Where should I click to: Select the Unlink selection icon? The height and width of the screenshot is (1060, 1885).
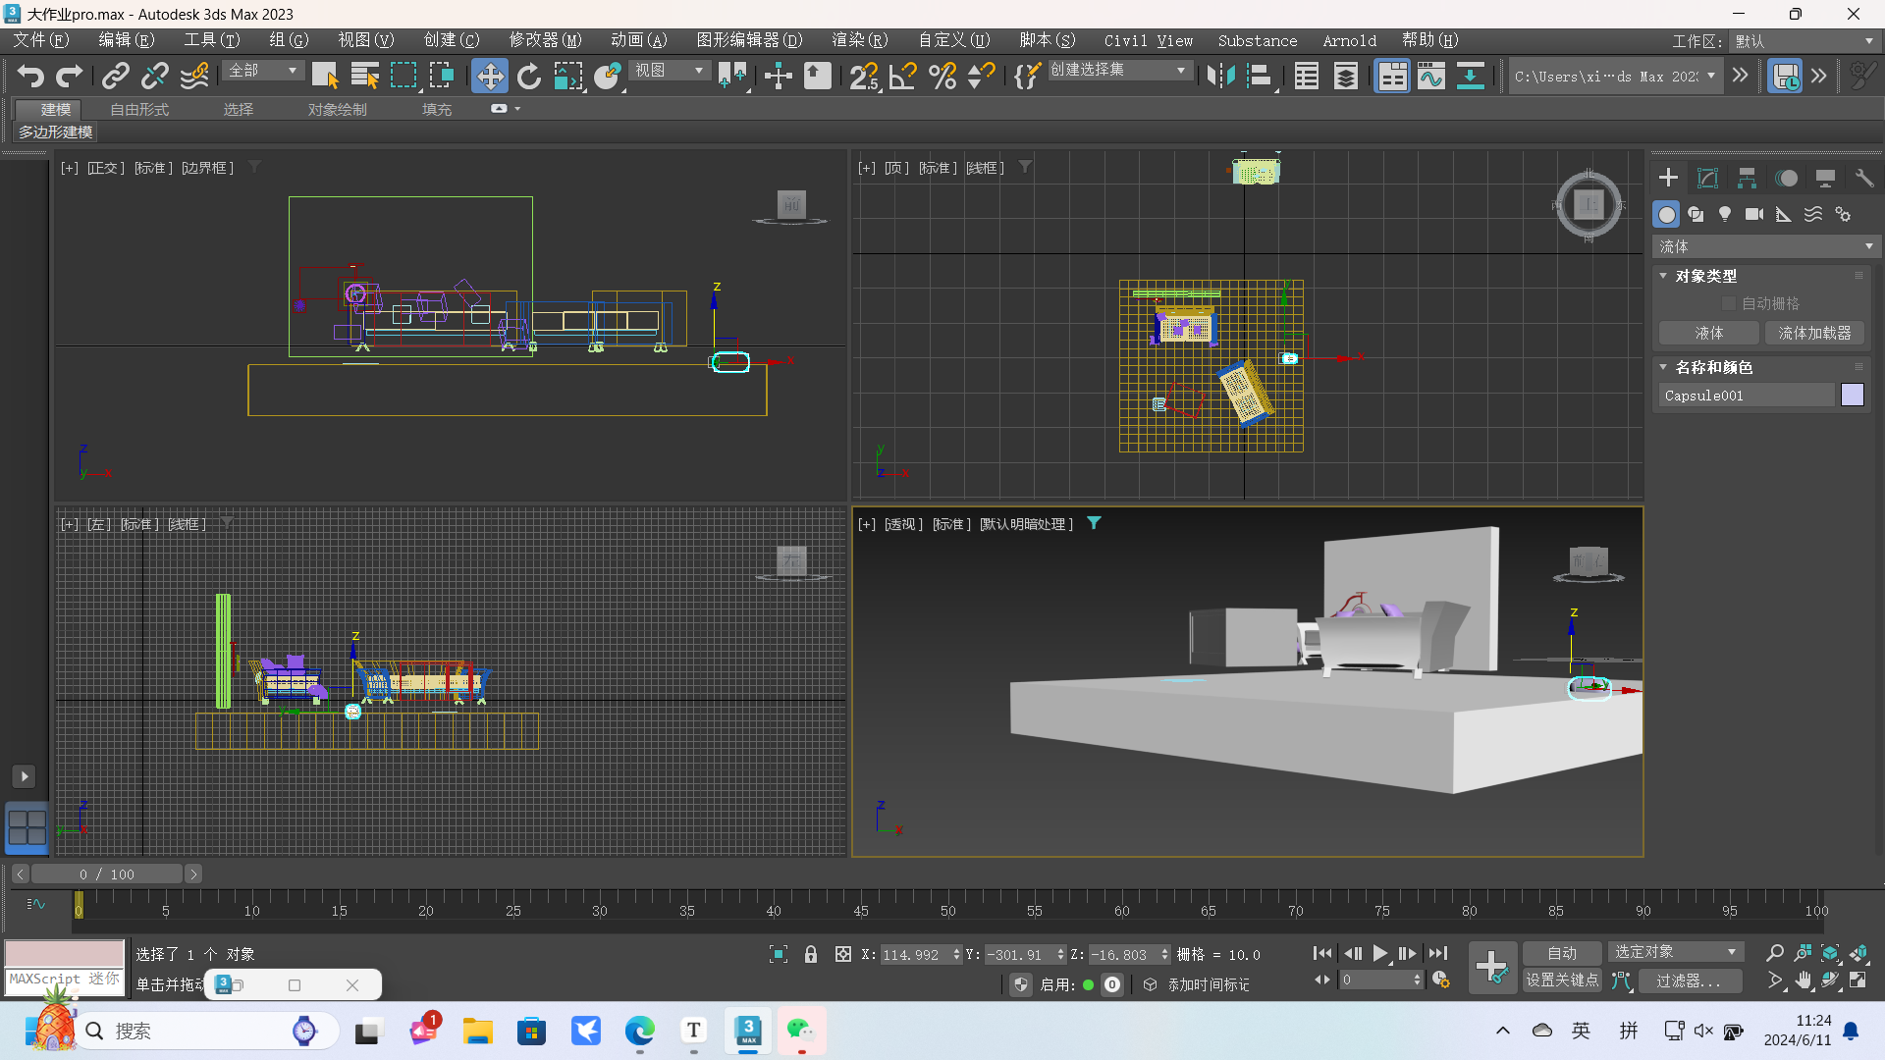click(x=154, y=76)
